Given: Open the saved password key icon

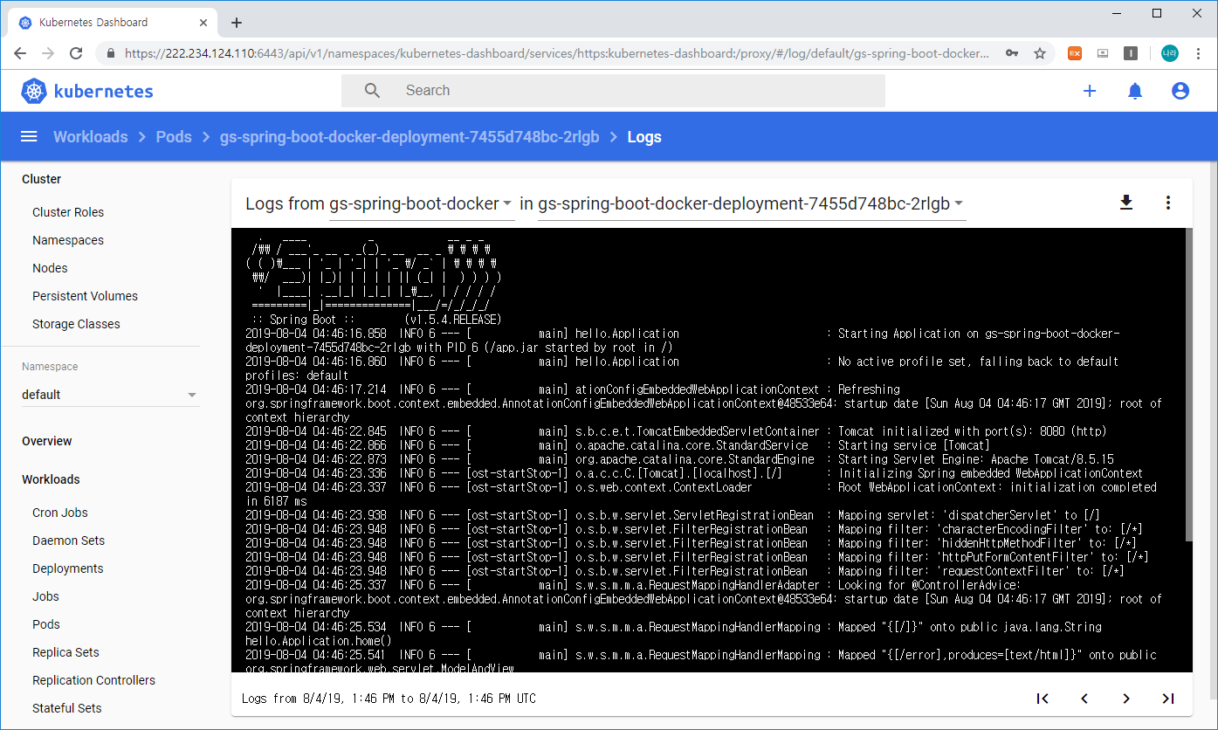Looking at the screenshot, I should point(1012,53).
